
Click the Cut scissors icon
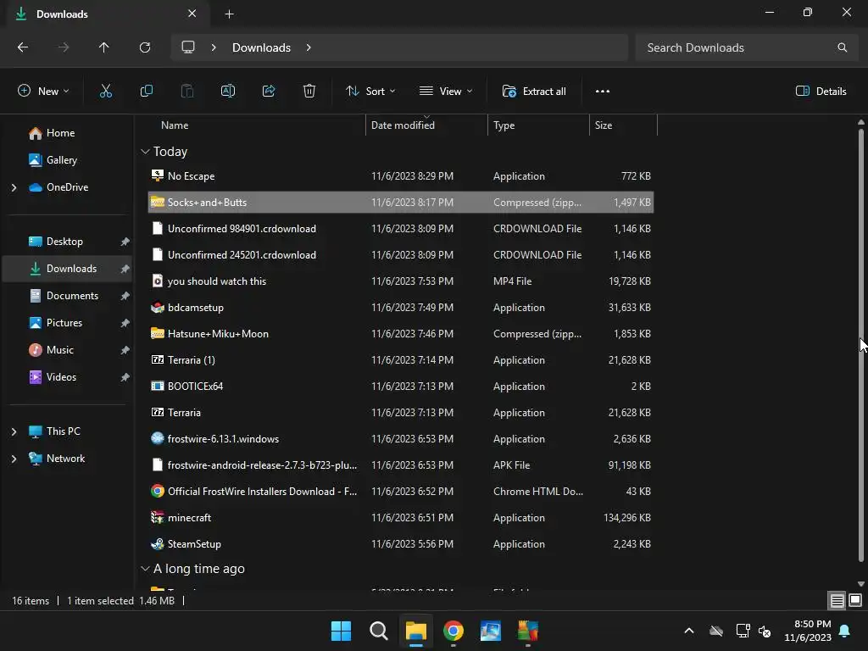coord(106,92)
